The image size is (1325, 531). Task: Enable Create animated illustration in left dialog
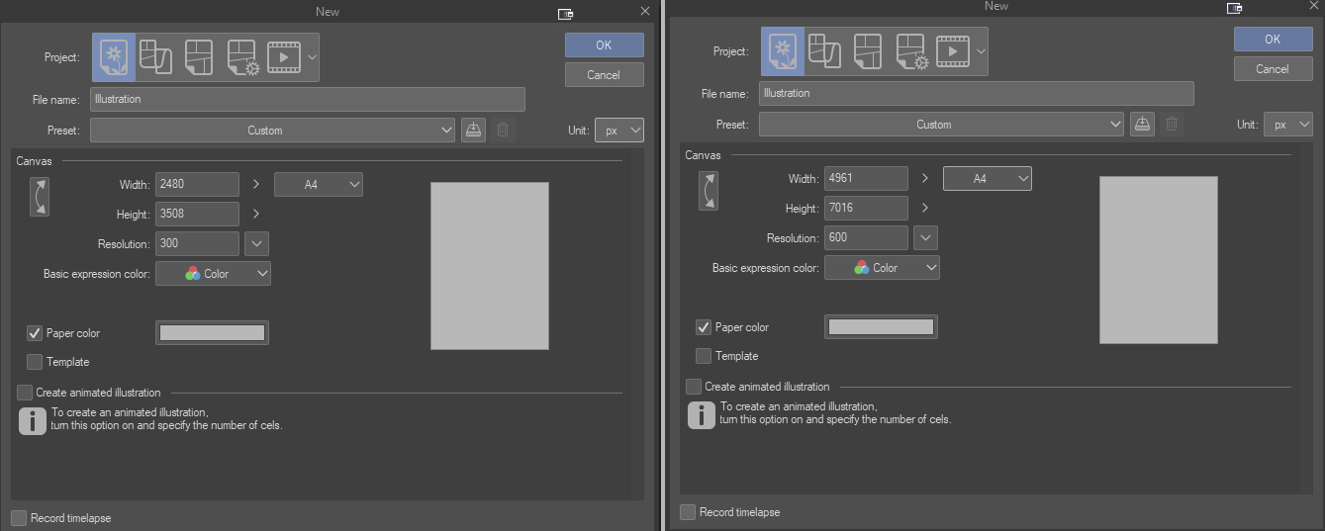point(25,393)
